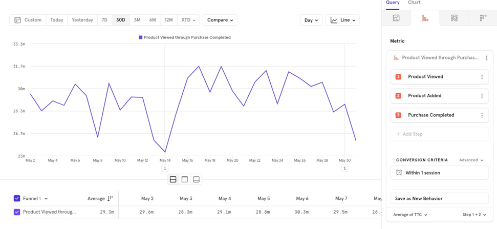Click the purple legend color swatch

141,37
